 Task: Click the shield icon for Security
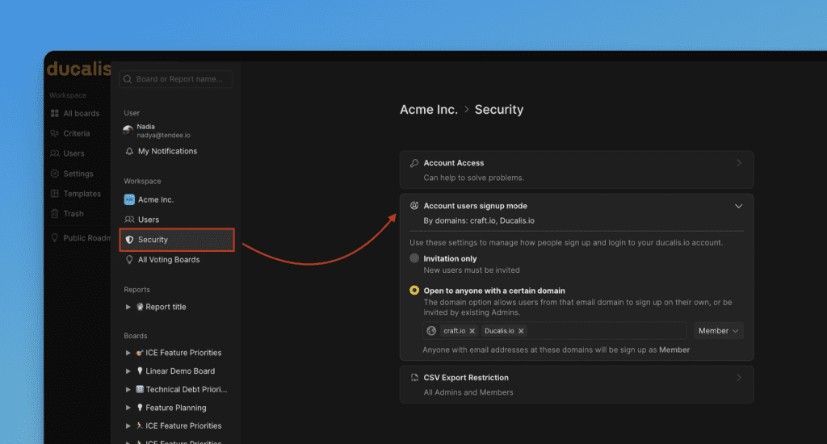coord(129,240)
